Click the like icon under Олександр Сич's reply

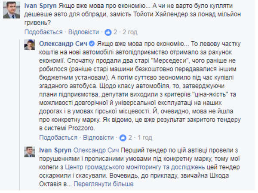123,138
